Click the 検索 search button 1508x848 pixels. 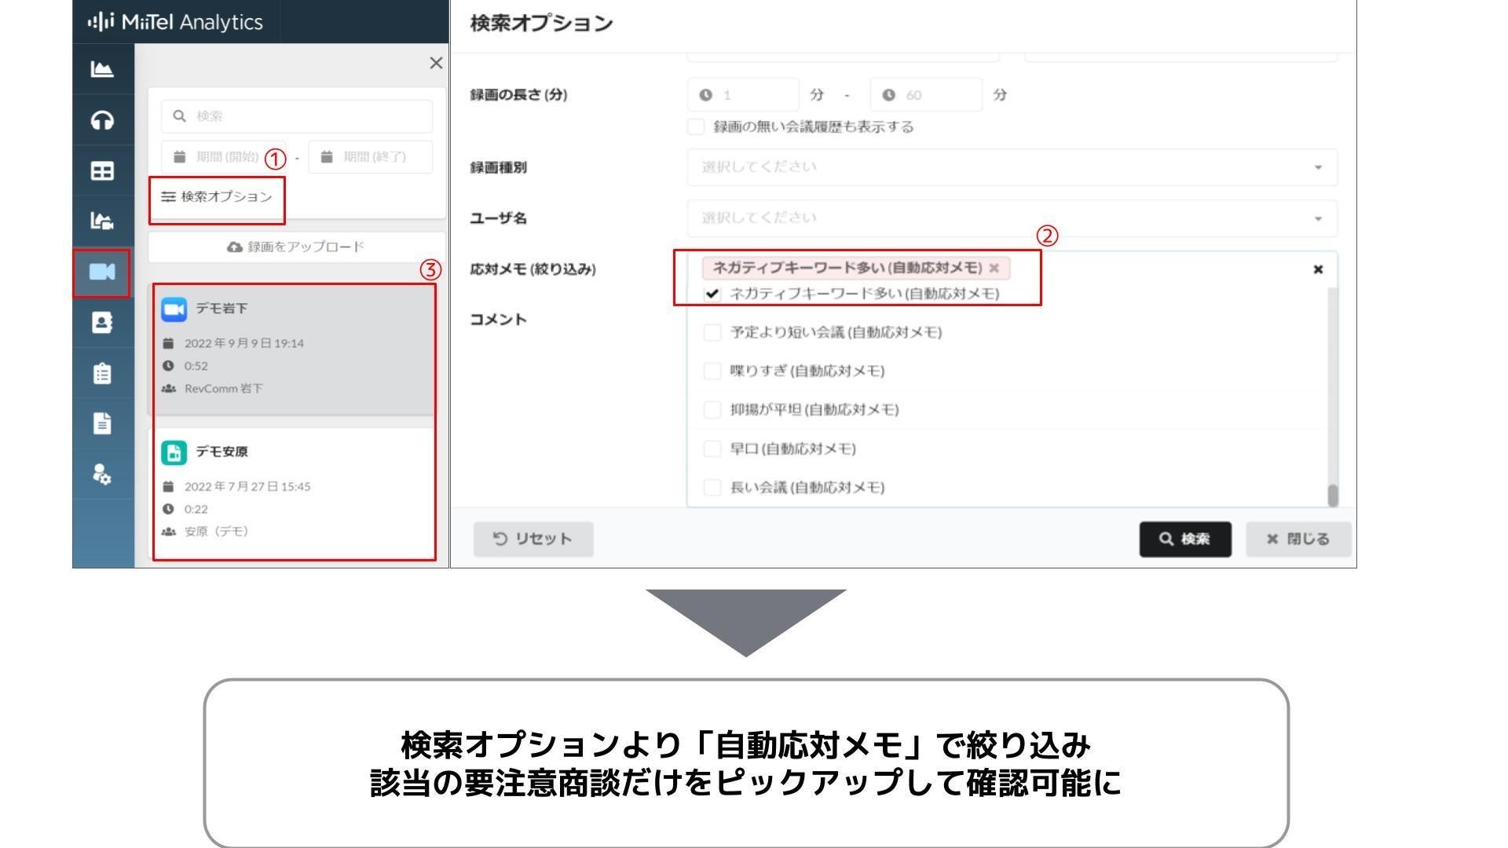[x=1184, y=539]
